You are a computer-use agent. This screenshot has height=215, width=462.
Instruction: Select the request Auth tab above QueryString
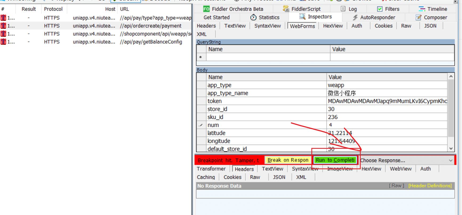tap(357, 26)
